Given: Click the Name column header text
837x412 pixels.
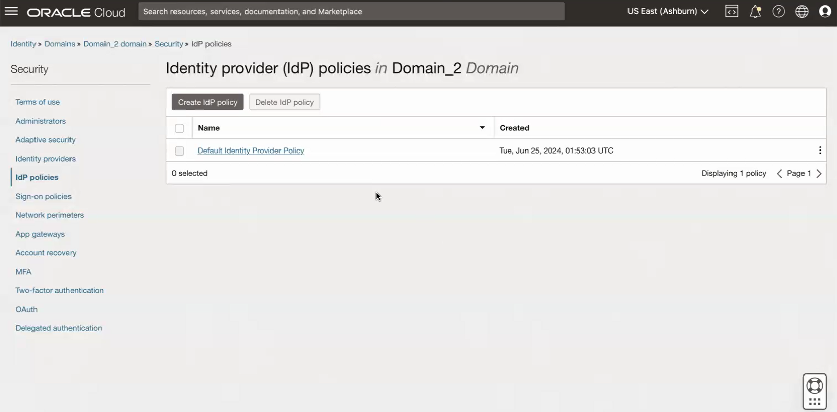Looking at the screenshot, I should tap(208, 128).
